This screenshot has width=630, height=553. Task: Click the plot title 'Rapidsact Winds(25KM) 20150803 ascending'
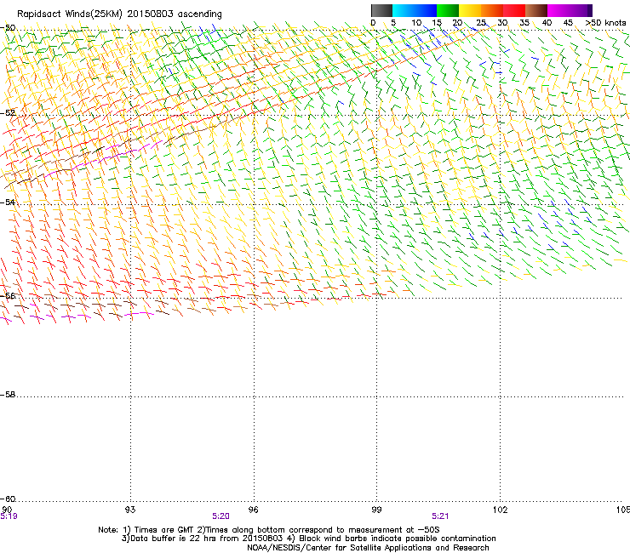pos(119,14)
